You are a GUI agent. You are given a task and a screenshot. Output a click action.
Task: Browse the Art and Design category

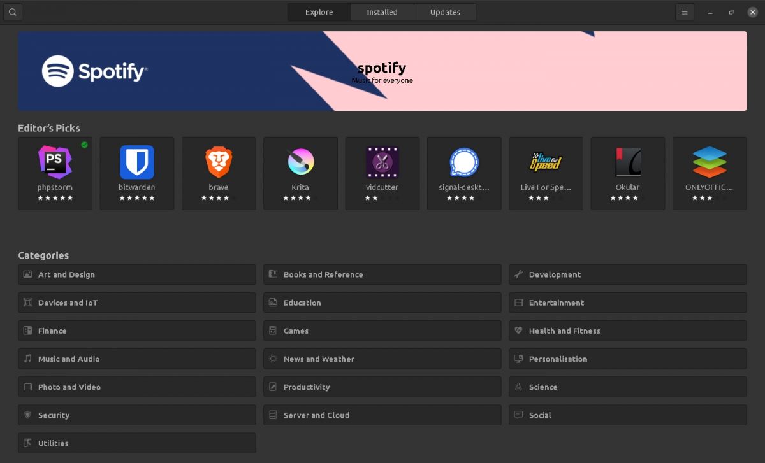click(x=137, y=274)
